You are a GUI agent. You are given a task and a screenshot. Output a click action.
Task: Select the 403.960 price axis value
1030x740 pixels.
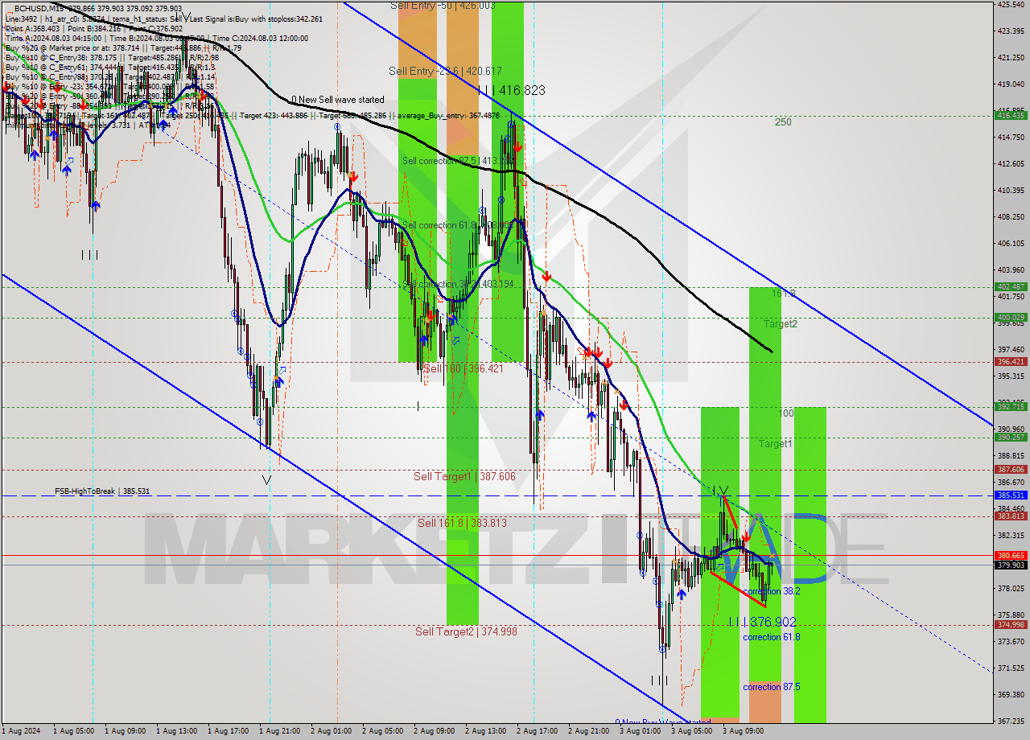tap(1011, 270)
